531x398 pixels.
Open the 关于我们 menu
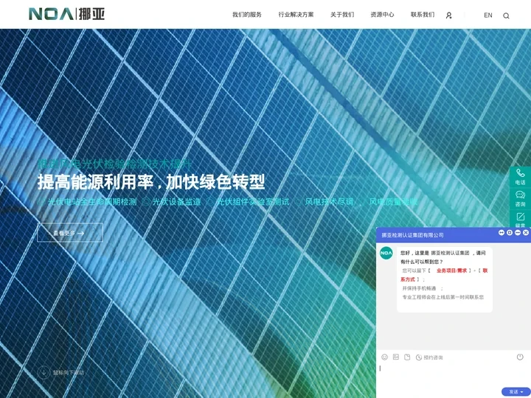point(342,15)
